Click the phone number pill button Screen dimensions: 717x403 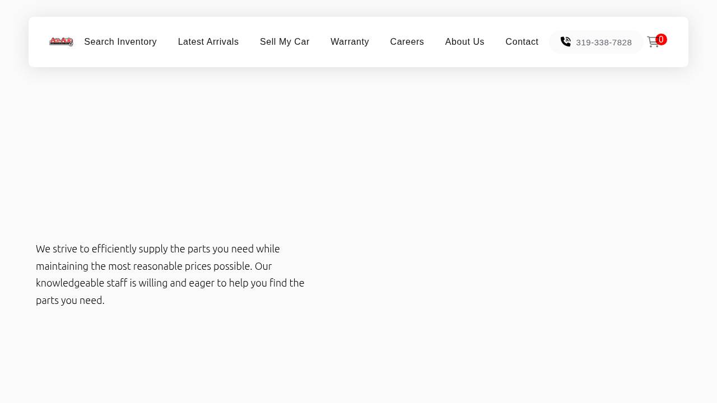coord(596,42)
